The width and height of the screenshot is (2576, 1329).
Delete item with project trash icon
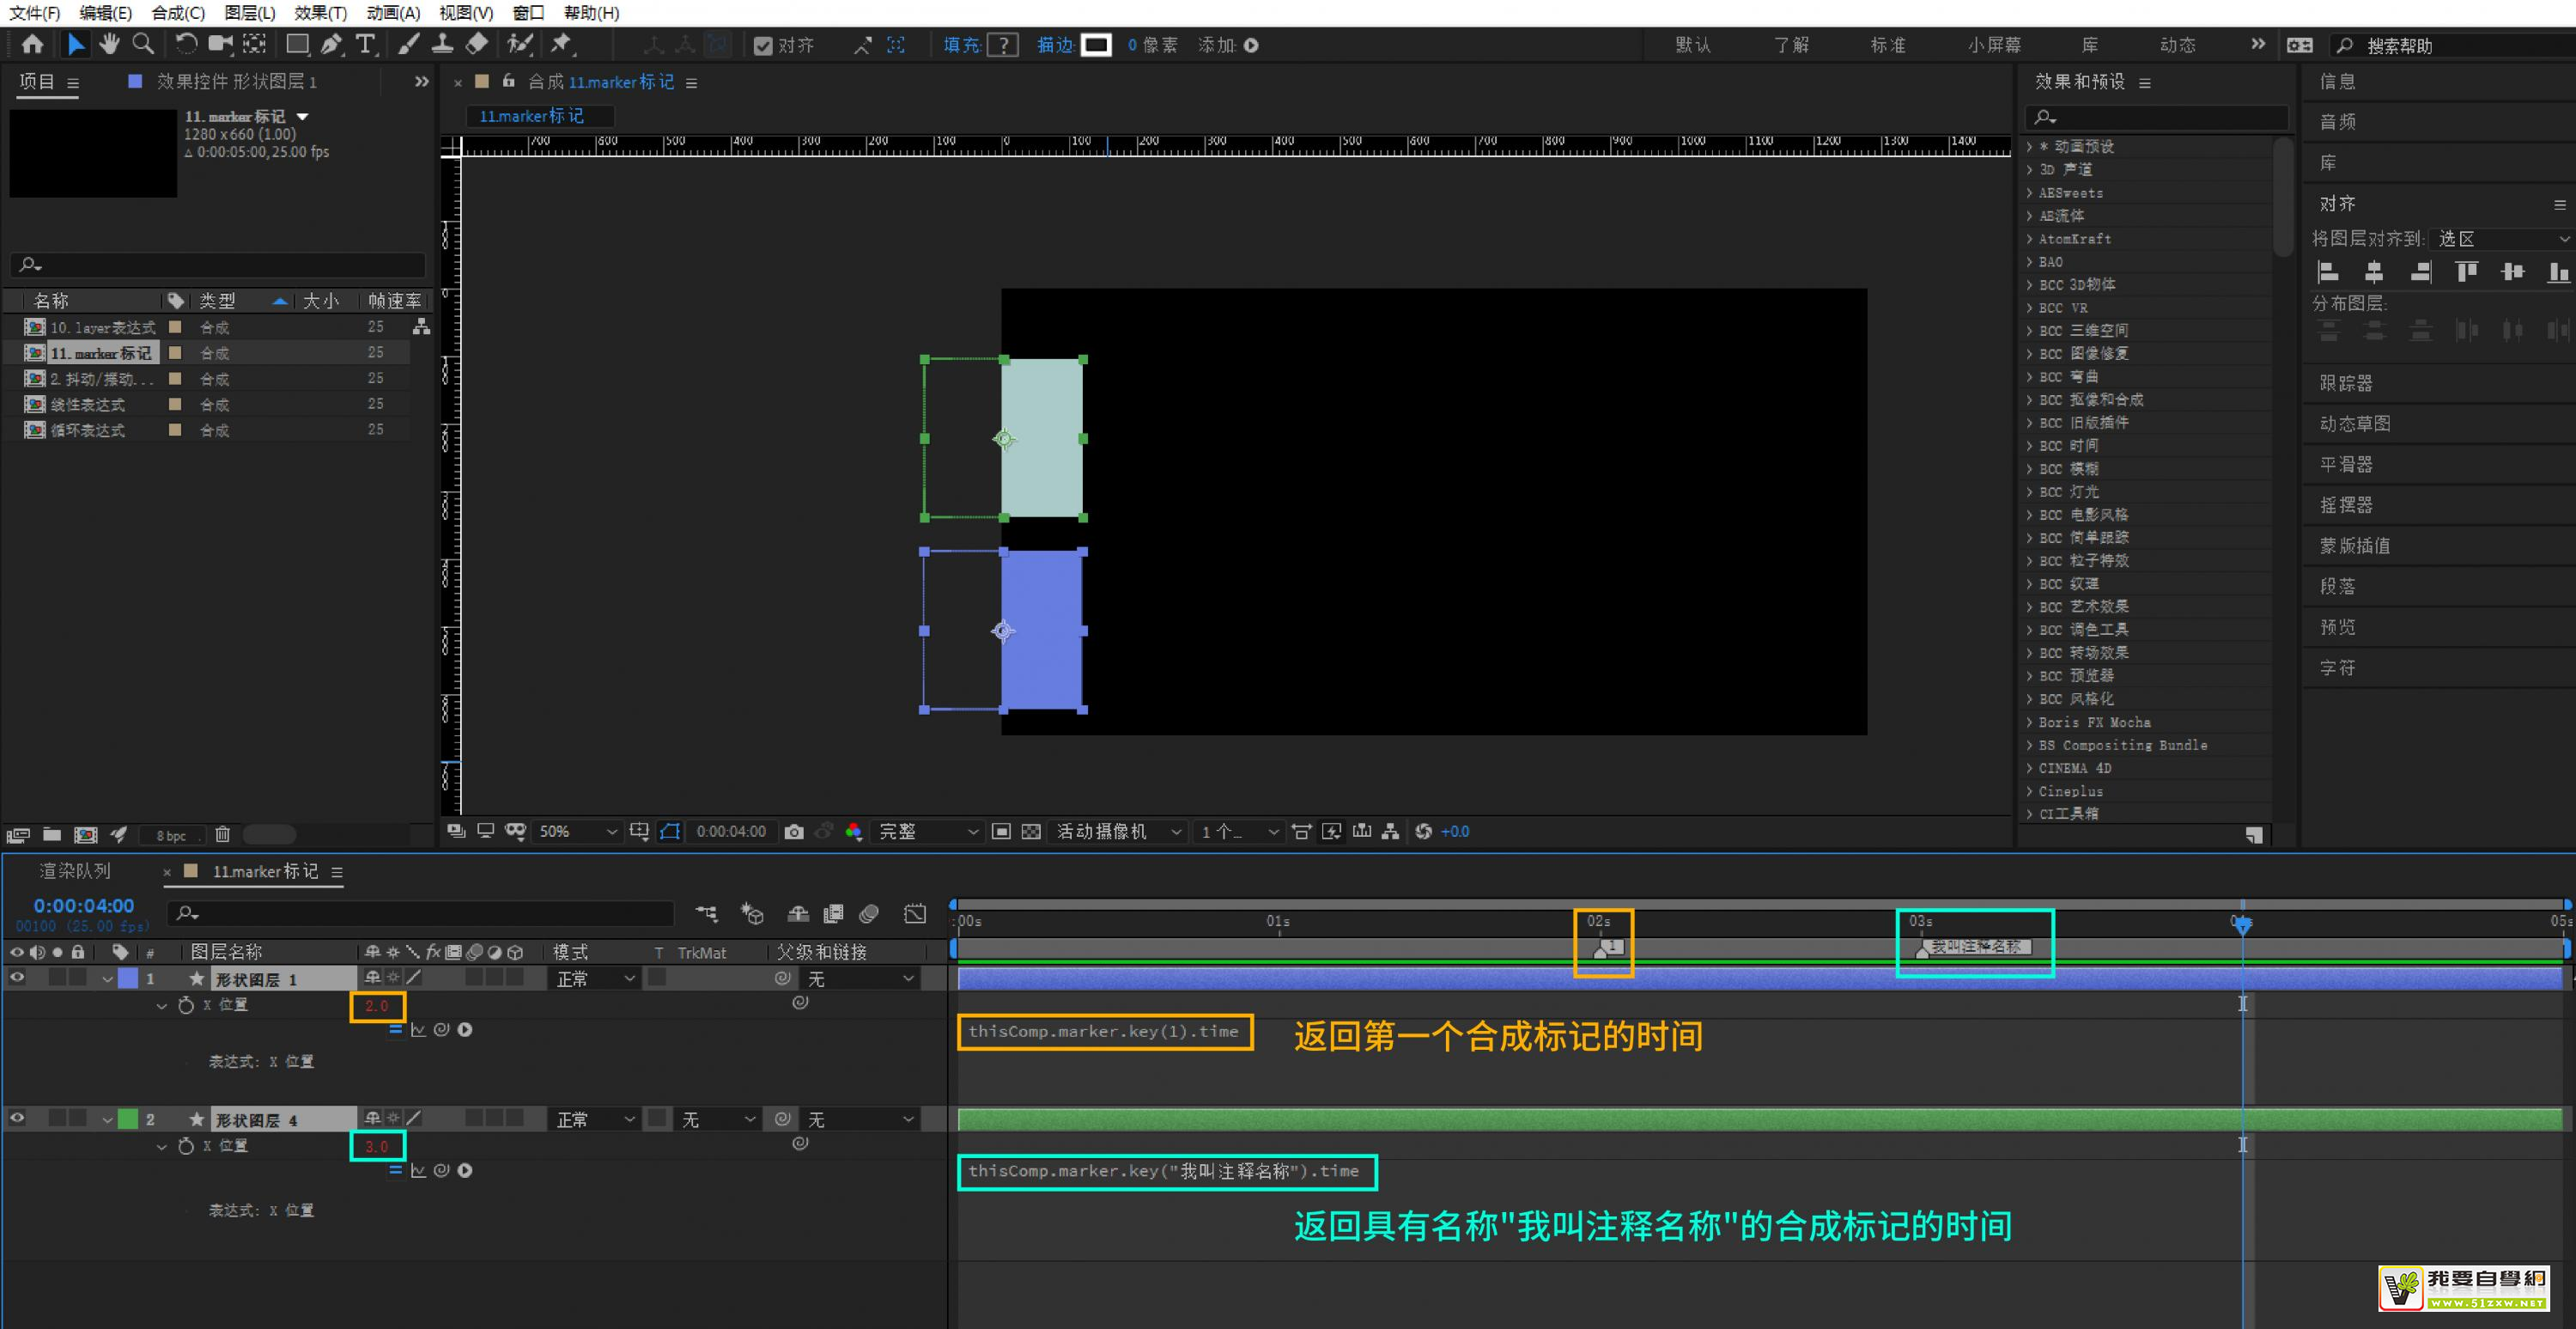pos(223,835)
